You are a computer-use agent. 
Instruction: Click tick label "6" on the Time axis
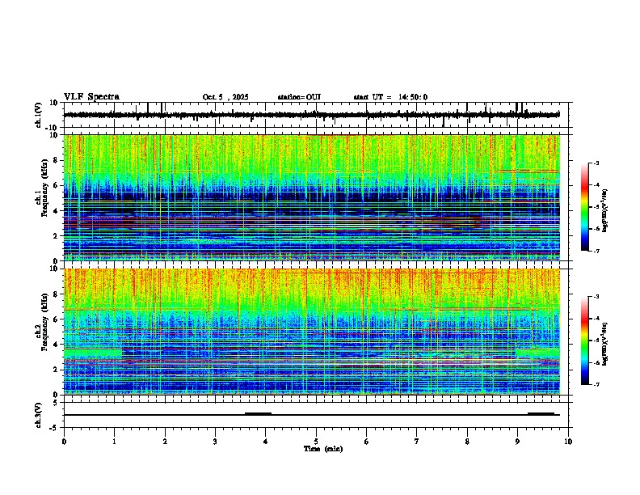click(367, 442)
